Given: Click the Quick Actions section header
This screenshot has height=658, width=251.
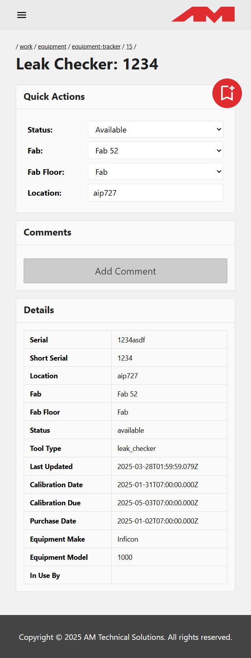Looking at the screenshot, I should click(x=54, y=97).
